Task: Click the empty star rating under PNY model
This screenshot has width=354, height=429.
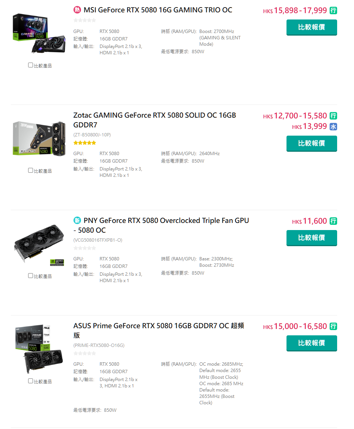Action: pos(85,248)
